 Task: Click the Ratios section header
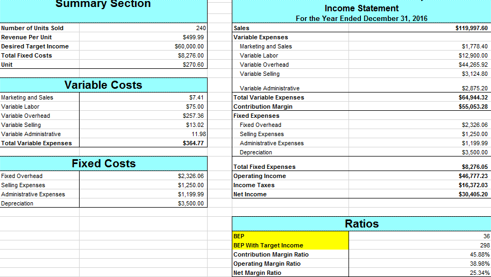click(x=362, y=224)
